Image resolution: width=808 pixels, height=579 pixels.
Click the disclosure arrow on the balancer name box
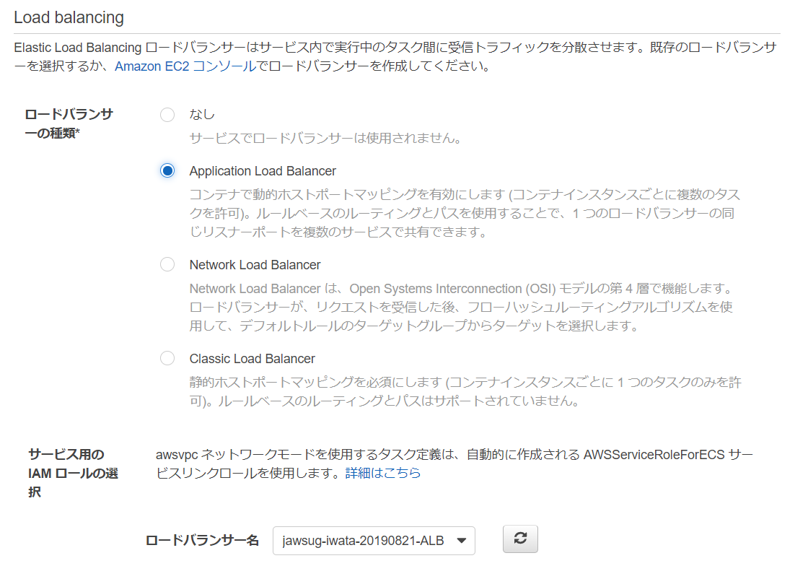tap(462, 539)
